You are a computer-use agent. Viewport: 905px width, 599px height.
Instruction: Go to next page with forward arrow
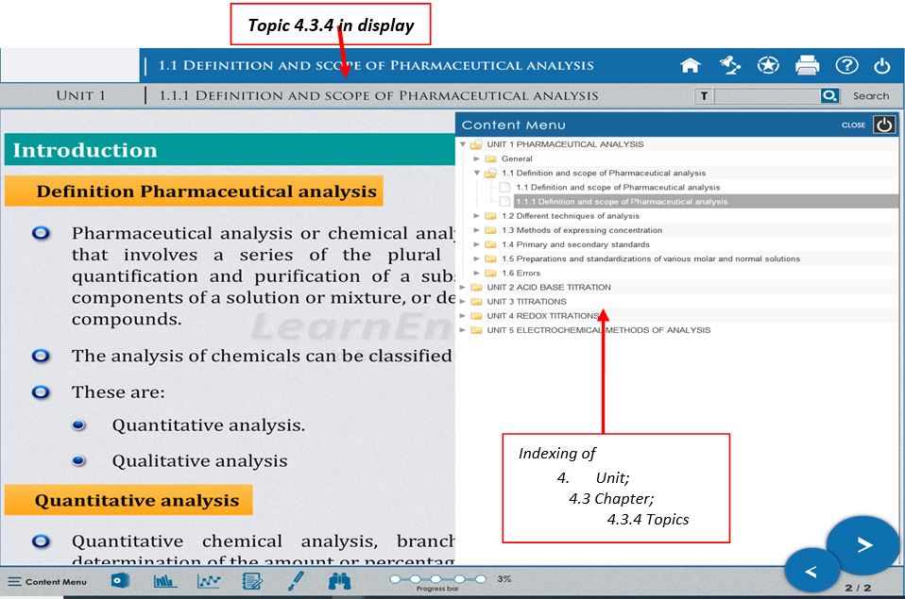click(864, 545)
